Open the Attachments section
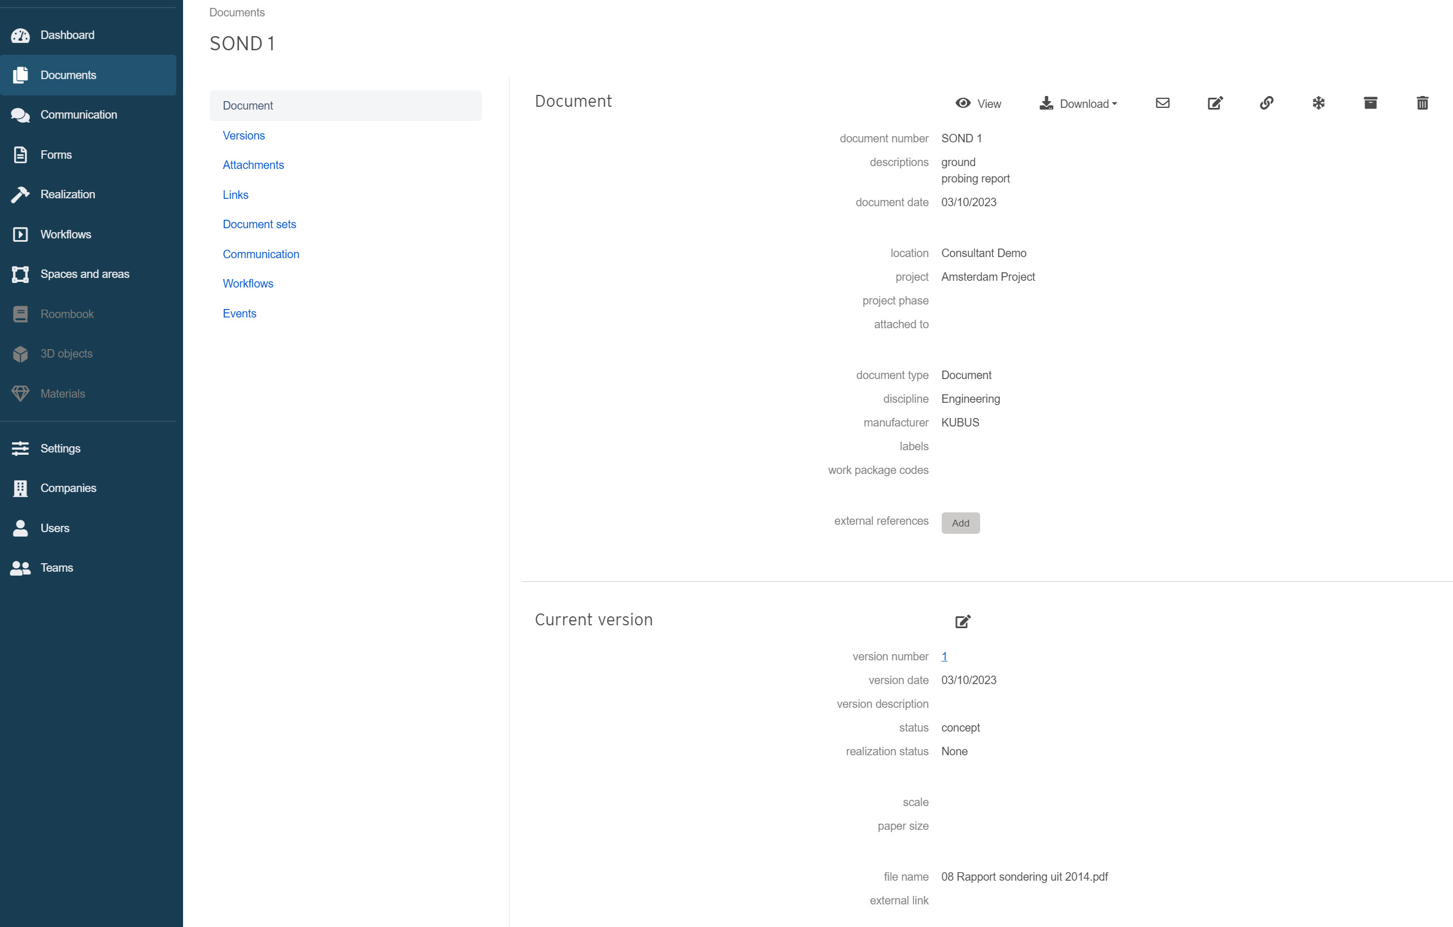Screen dimensions: 1453x927 (x=253, y=165)
